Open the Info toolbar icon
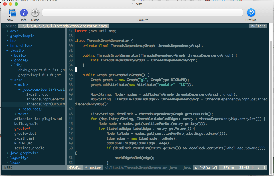The height and width of the screenshot is (176, 274). click(24, 13)
